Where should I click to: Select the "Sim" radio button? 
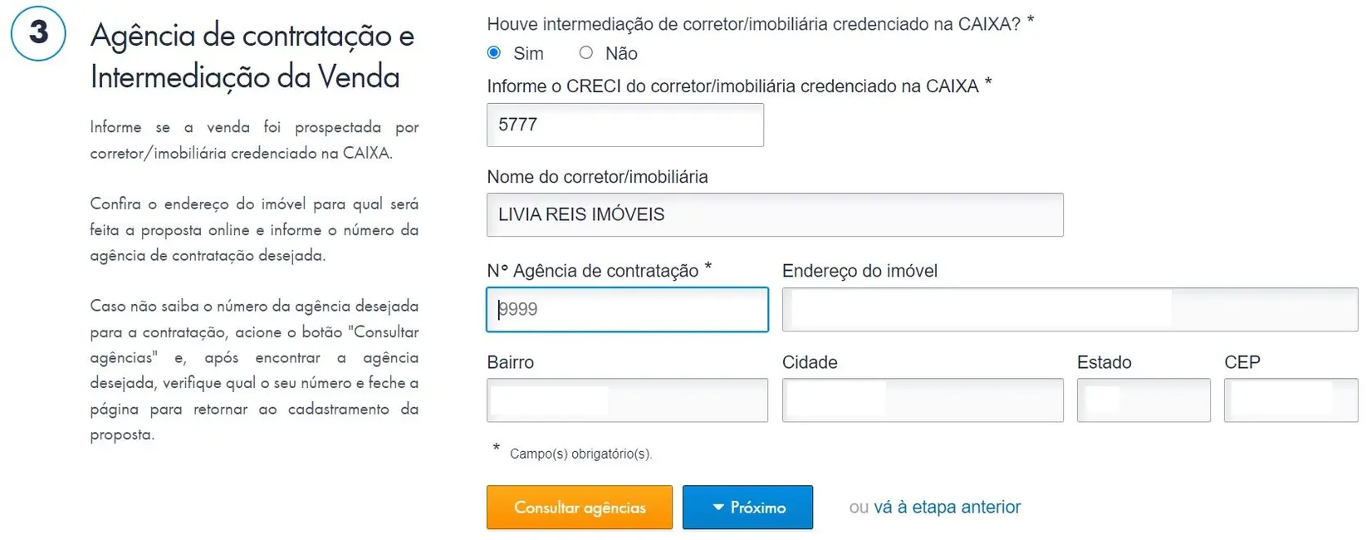[493, 52]
